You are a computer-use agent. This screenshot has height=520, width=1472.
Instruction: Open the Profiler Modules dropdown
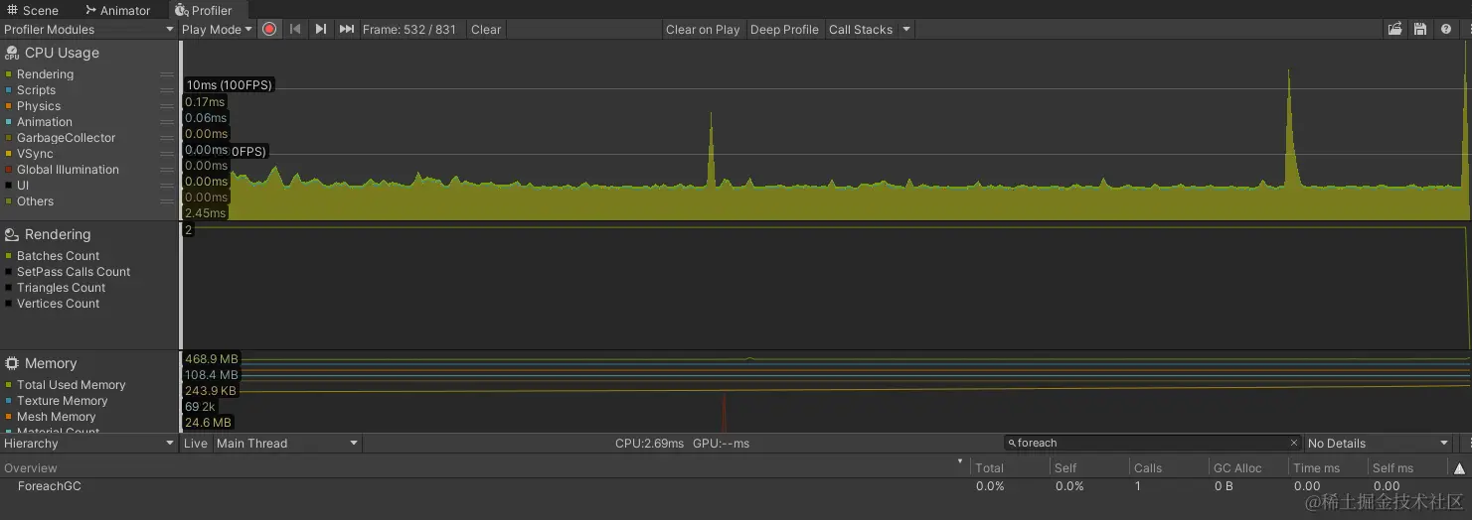[88, 29]
